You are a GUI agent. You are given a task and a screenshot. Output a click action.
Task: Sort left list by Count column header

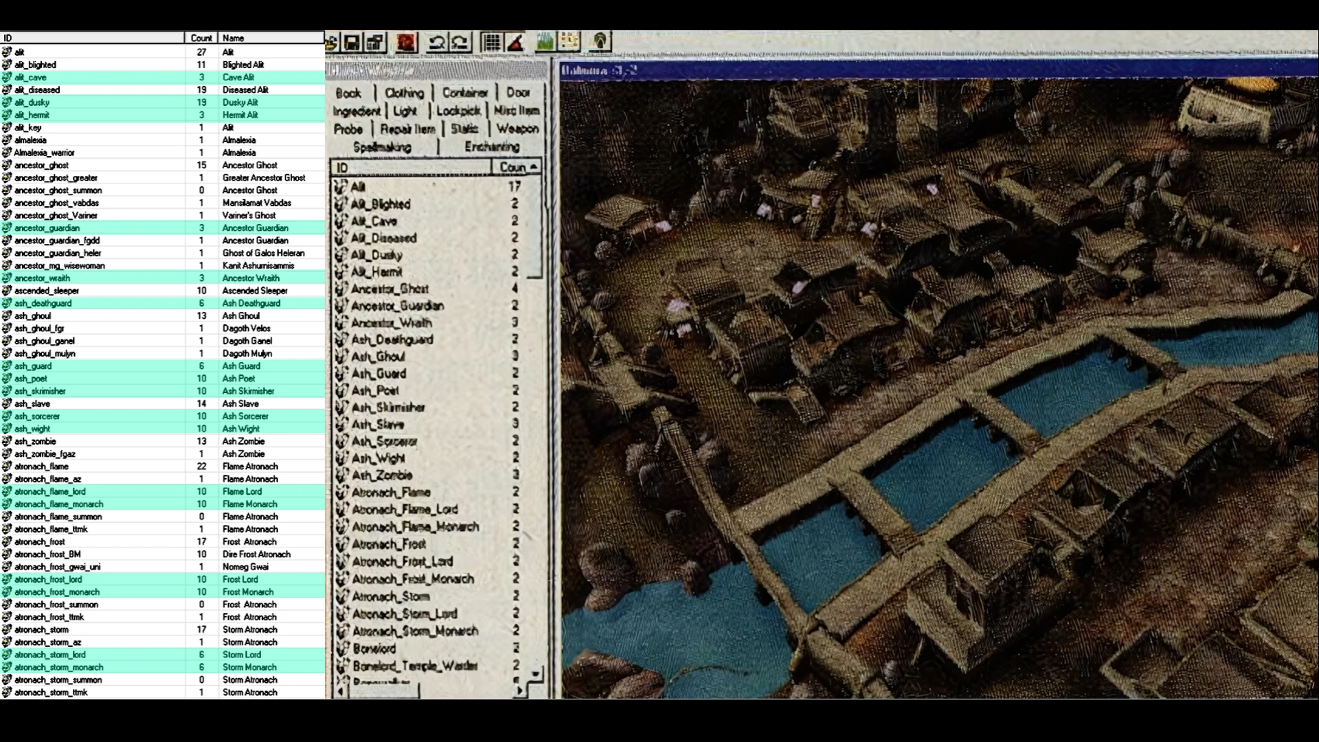[201, 38]
